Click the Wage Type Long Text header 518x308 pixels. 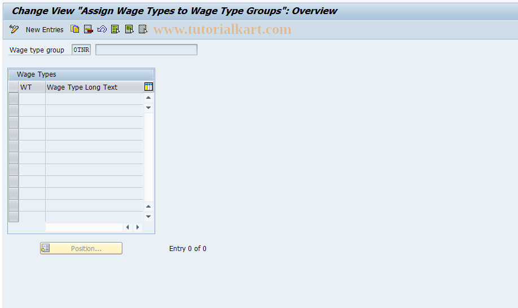pyautogui.click(x=94, y=87)
